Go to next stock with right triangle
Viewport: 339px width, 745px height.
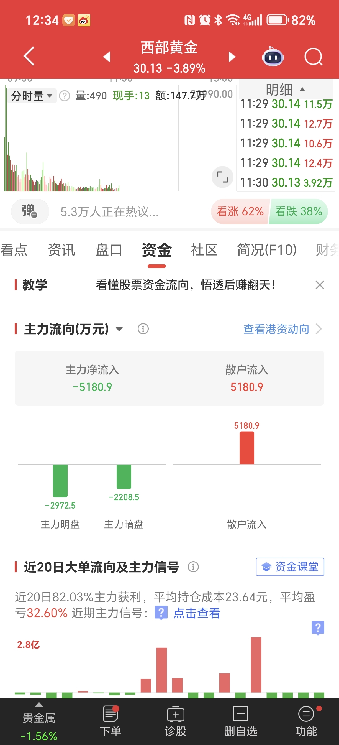click(x=232, y=57)
